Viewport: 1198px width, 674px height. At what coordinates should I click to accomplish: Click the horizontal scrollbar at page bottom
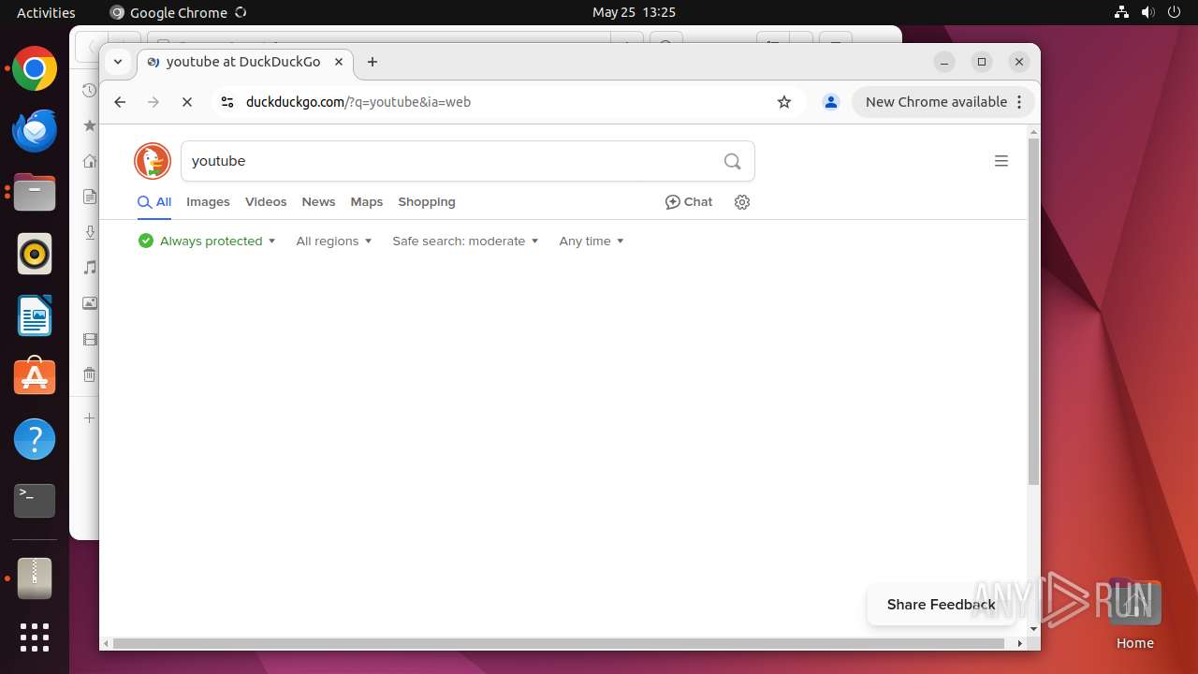[559, 643]
